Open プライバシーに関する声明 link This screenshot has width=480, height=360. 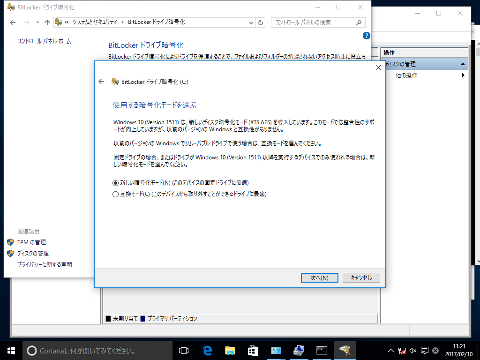(x=45, y=264)
